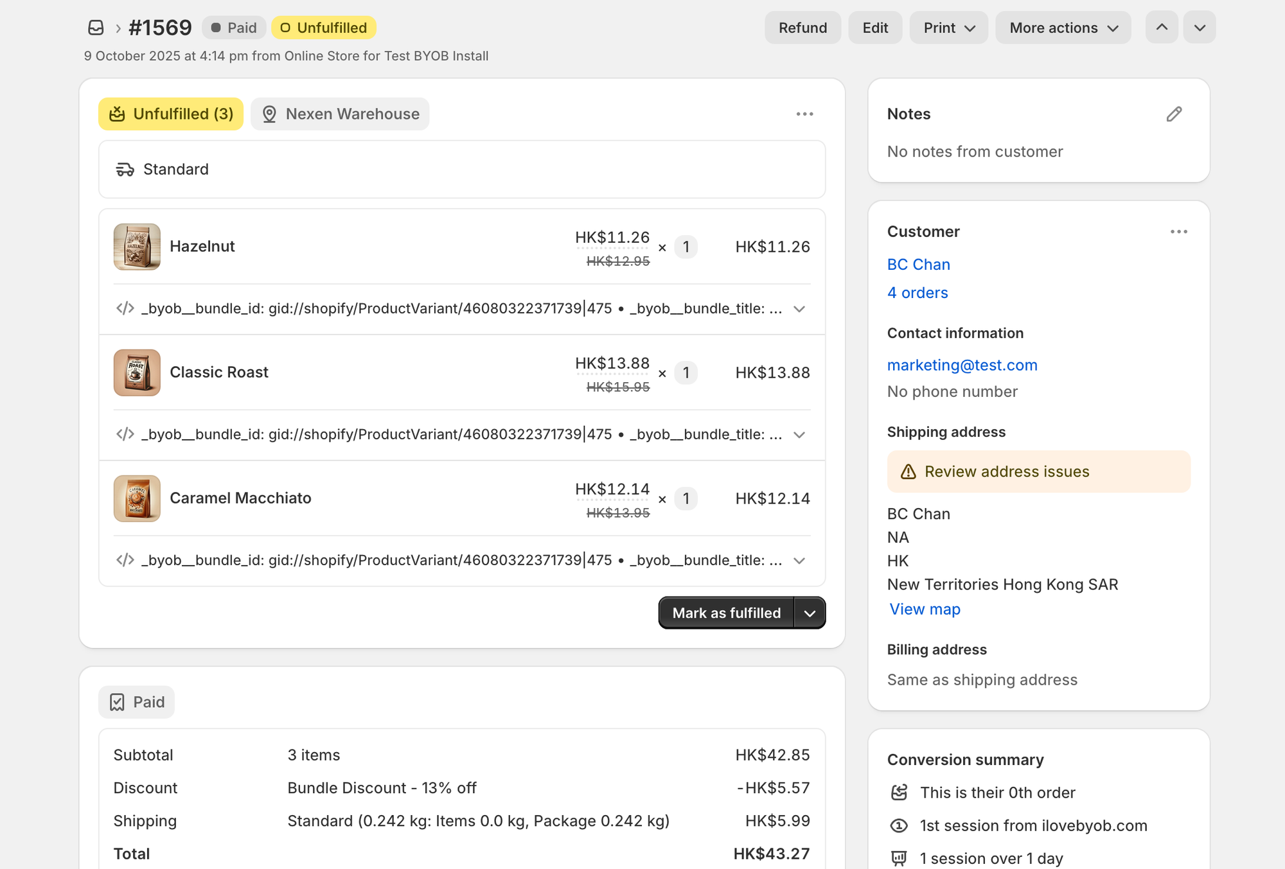Screen dimensions: 1285x869
Task: Open the Customer card three-dot menu
Action: click(1178, 232)
